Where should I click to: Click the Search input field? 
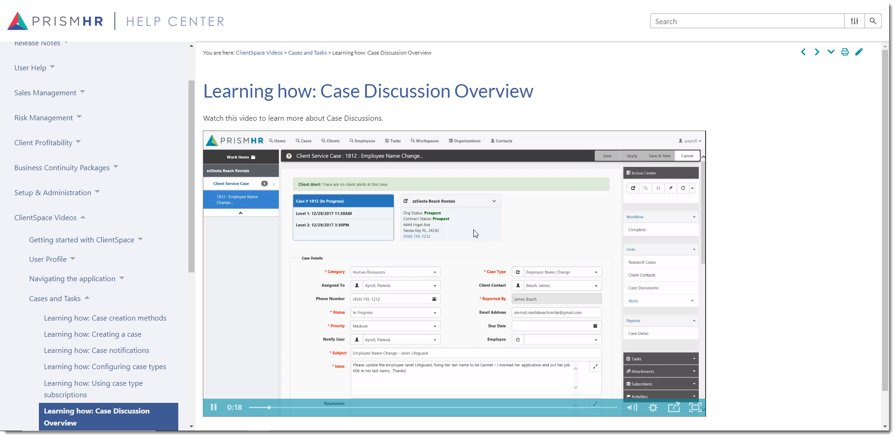[747, 21]
